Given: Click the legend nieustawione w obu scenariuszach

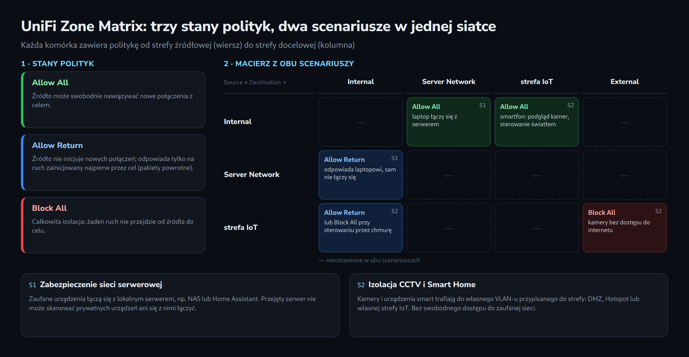Looking at the screenshot, I should [369, 260].
